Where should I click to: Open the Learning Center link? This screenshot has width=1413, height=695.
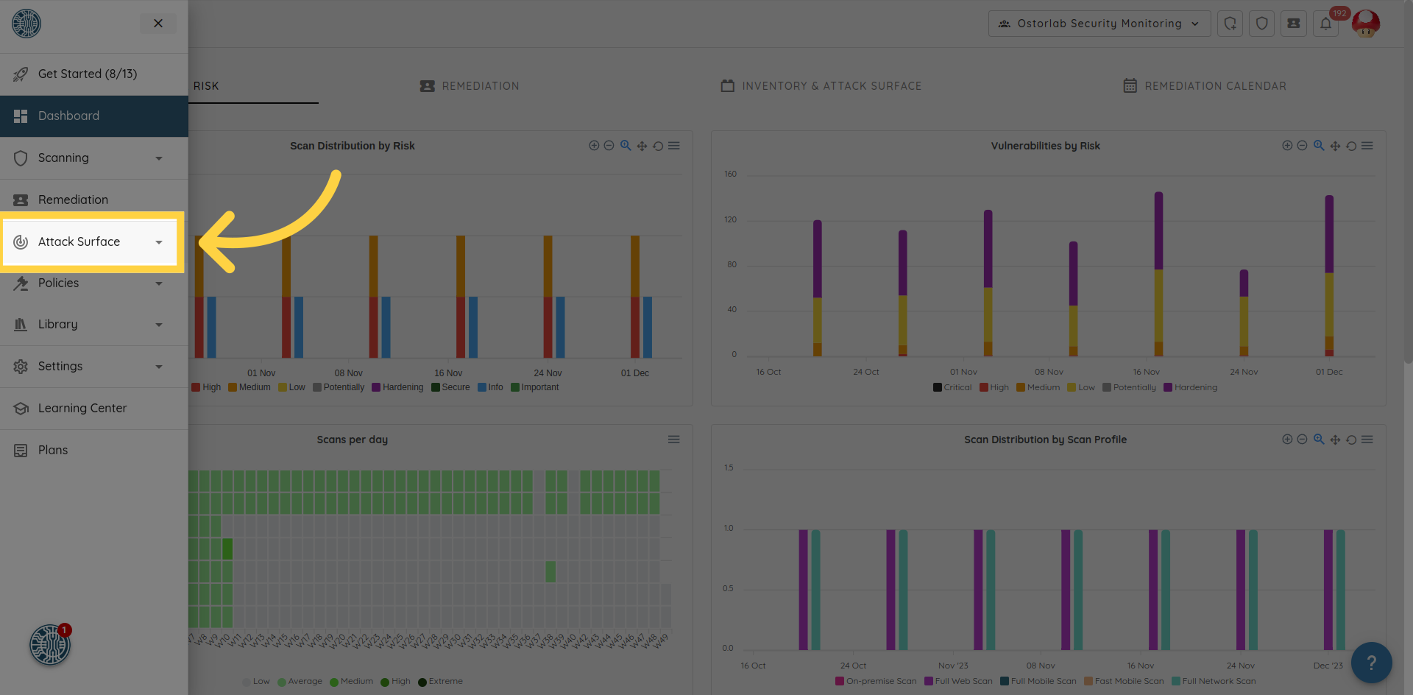coord(82,409)
